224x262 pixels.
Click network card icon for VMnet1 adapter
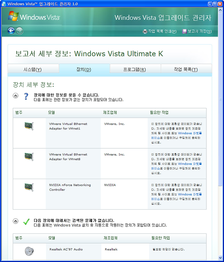pos(29,126)
